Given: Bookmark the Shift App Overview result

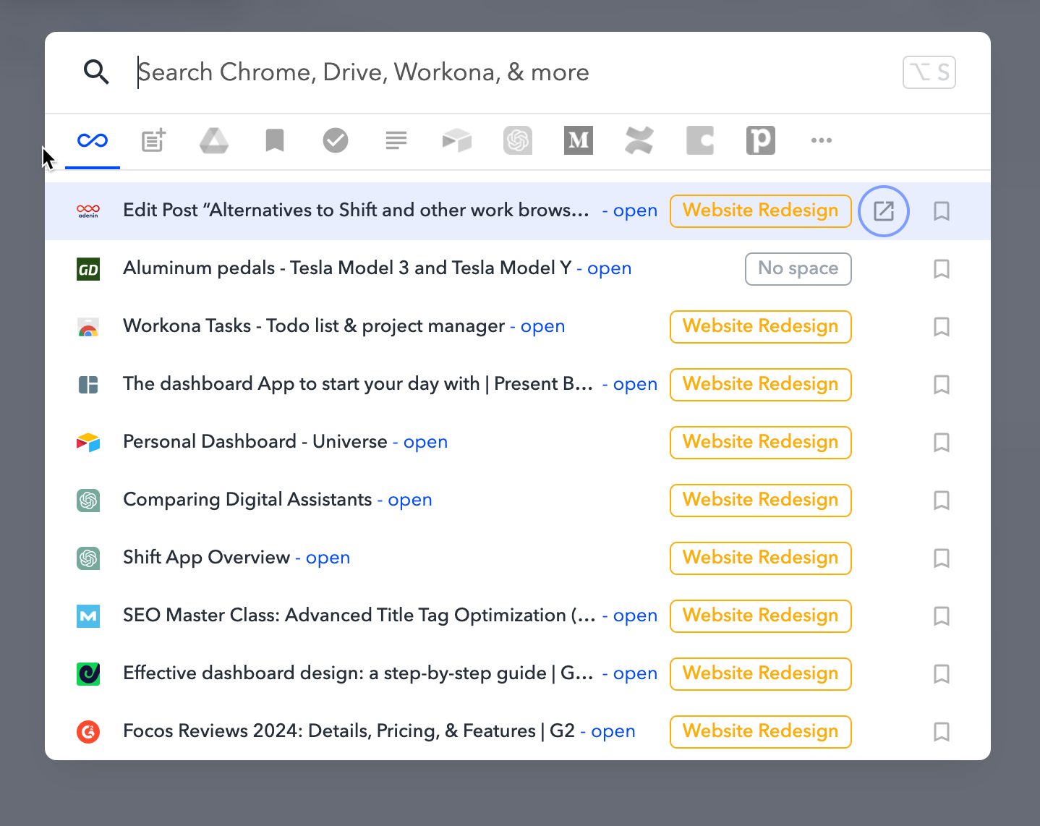Looking at the screenshot, I should point(942,558).
